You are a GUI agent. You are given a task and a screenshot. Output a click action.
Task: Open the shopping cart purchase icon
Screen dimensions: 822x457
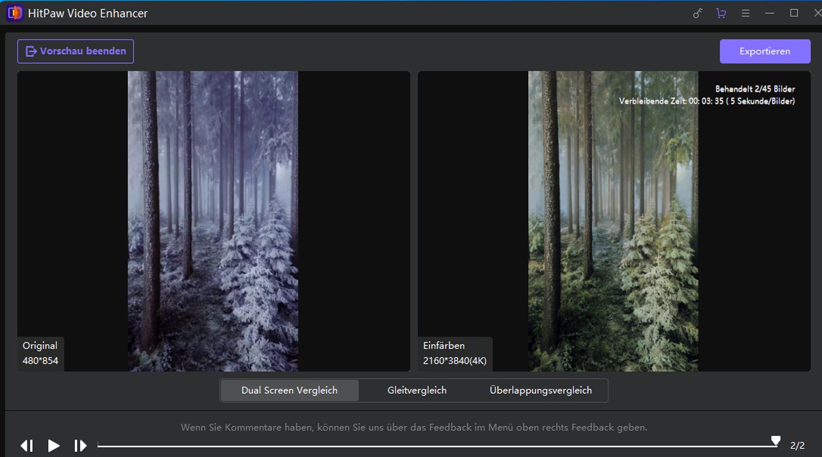pyautogui.click(x=721, y=13)
